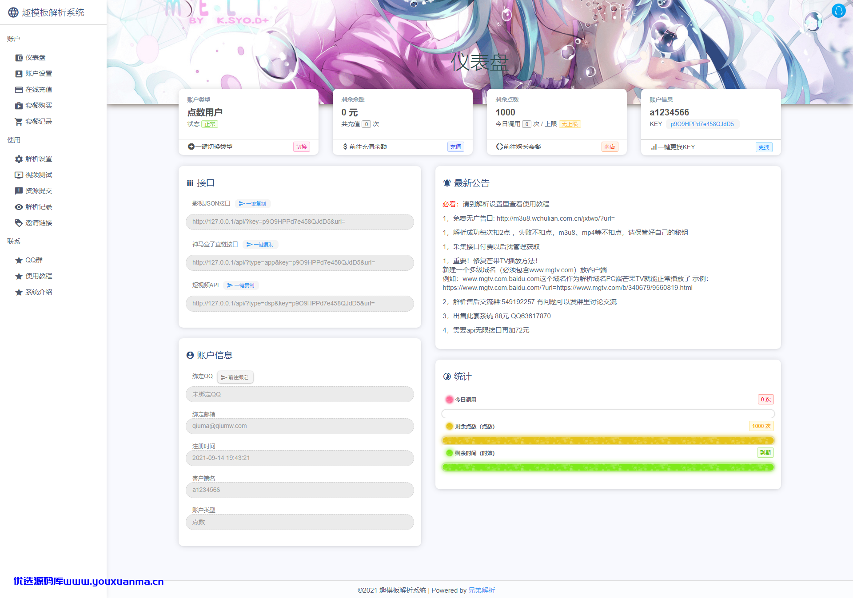Click the red 0 次 count badge

(x=765, y=400)
